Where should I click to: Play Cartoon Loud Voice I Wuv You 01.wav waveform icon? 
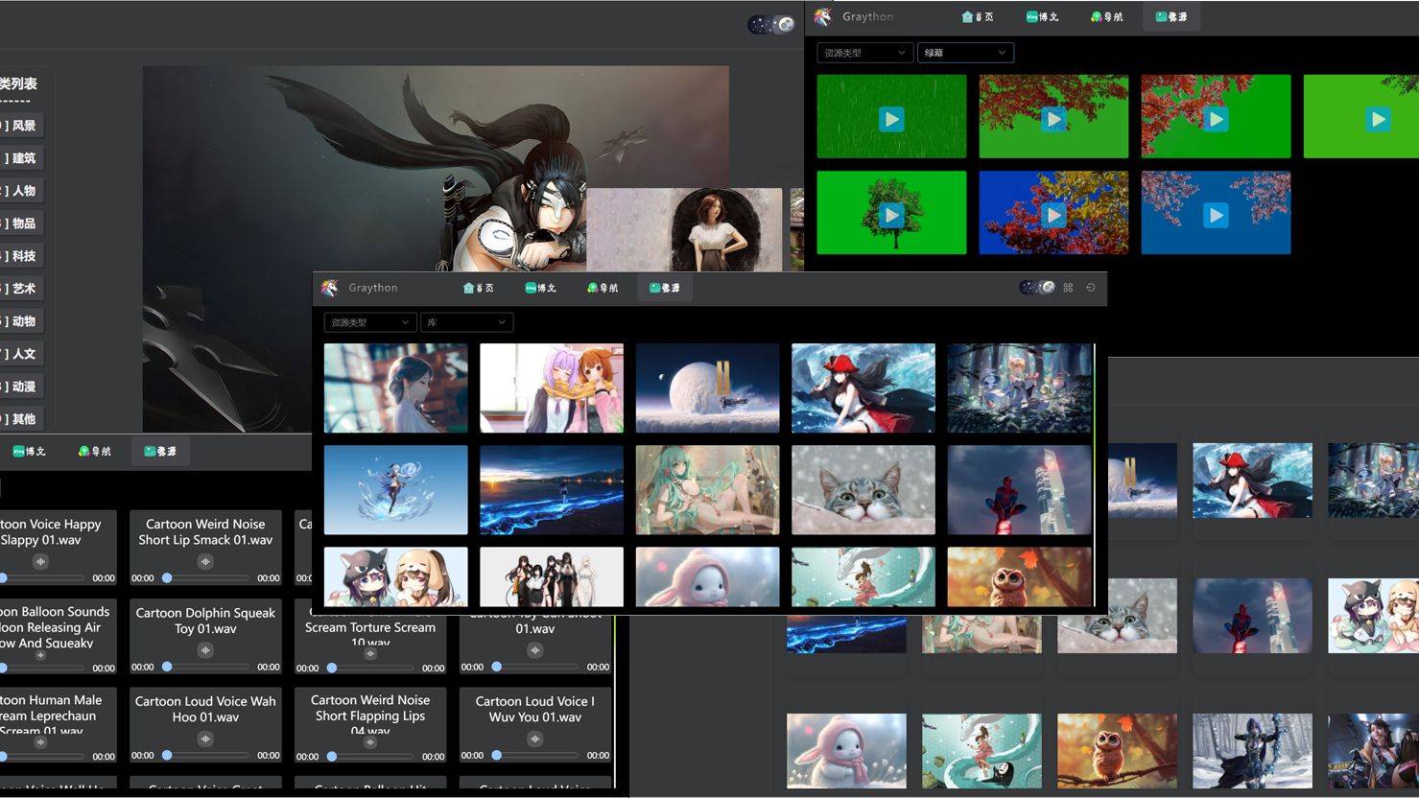pos(535,739)
